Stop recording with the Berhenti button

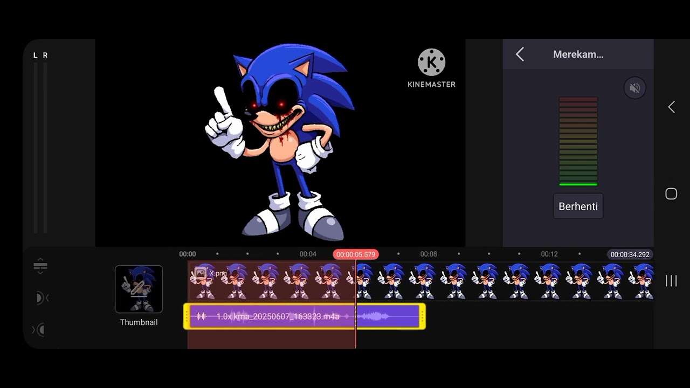pyautogui.click(x=578, y=206)
